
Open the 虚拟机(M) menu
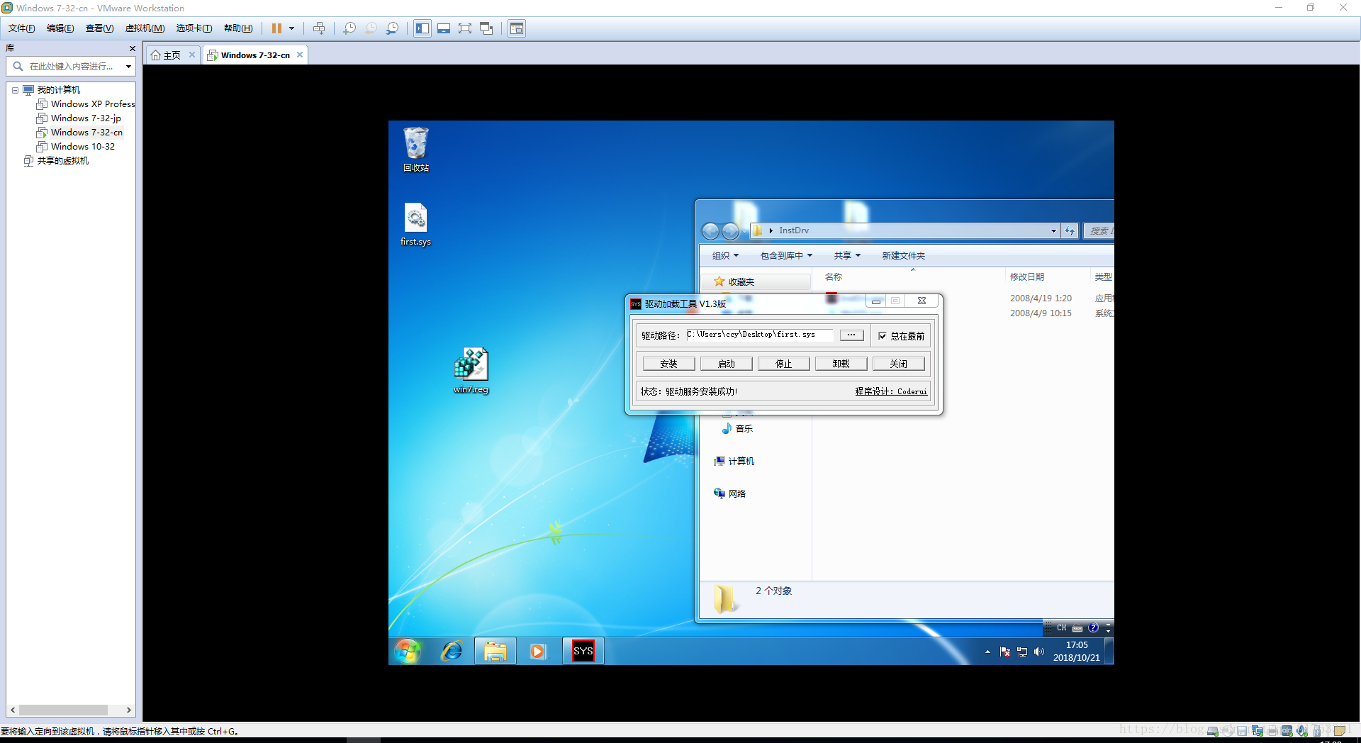click(x=145, y=28)
